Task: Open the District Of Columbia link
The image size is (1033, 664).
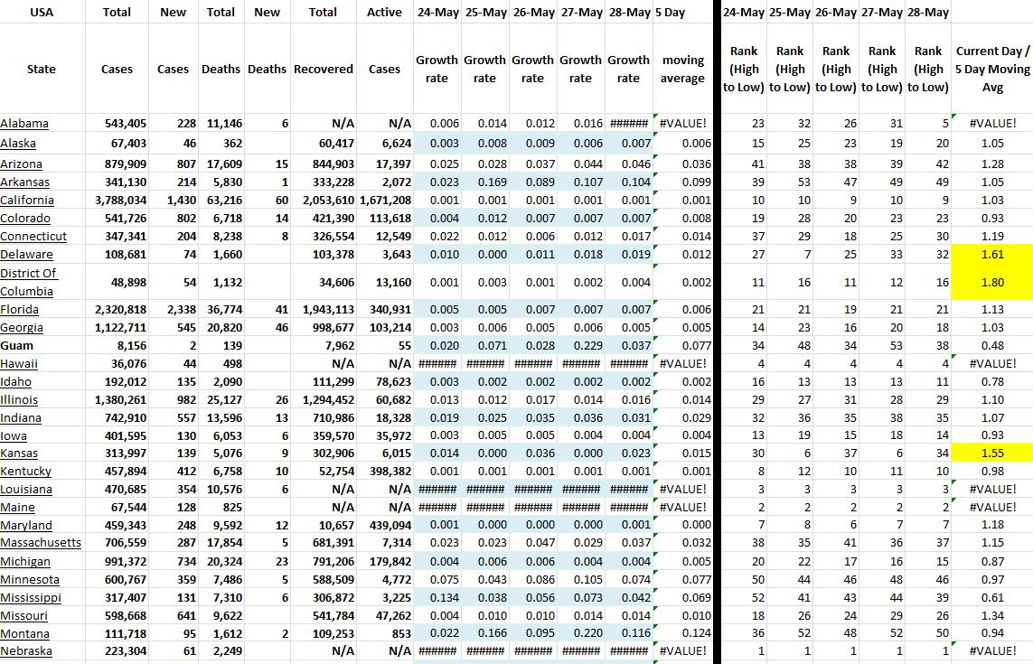Action: click(28, 282)
